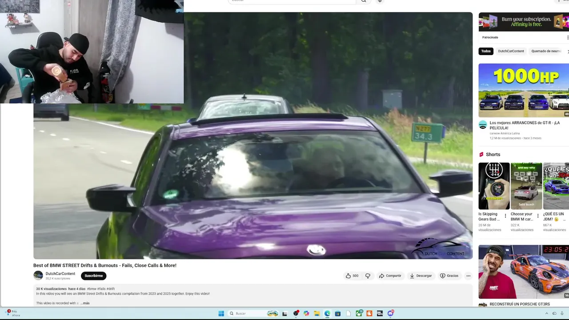The width and height of the screenshot is (569, 320).
Task: Open DutchCarContent channel avatar
Action: click(x=38, y=276)
